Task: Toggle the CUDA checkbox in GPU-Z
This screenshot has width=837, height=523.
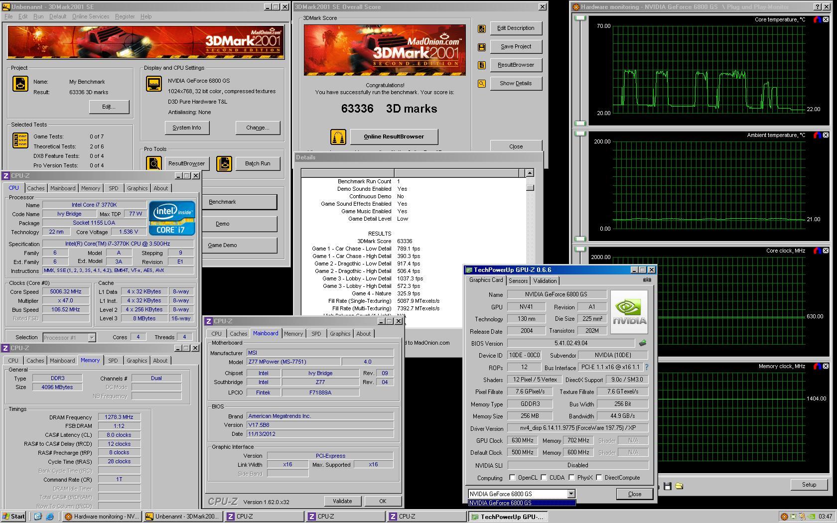Action: [x=544, y=478]
